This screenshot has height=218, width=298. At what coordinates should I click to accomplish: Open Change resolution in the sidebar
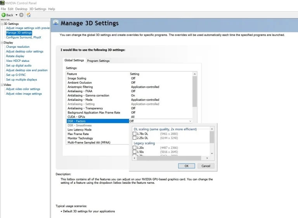point(17,47)
